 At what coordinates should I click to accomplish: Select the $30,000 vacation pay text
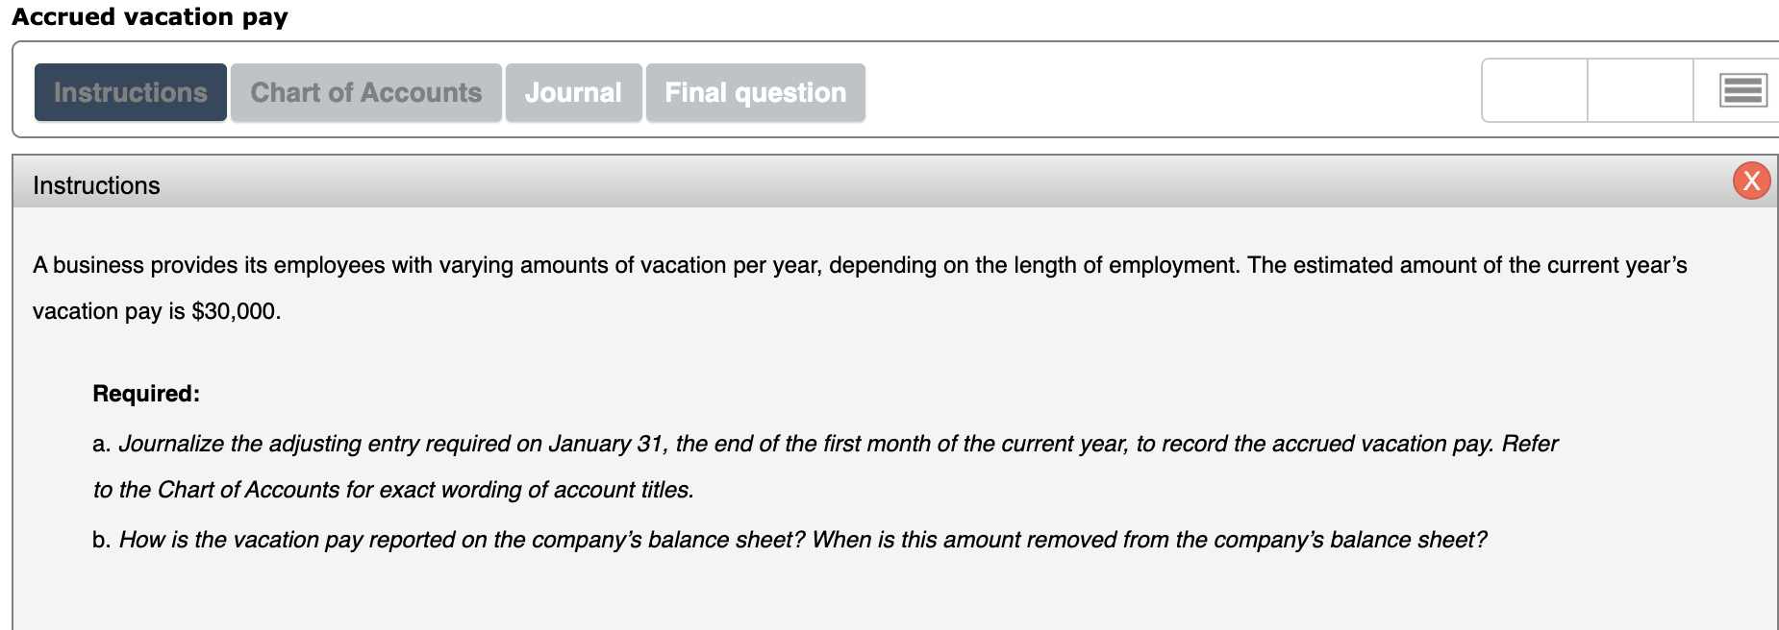[236, 311]
